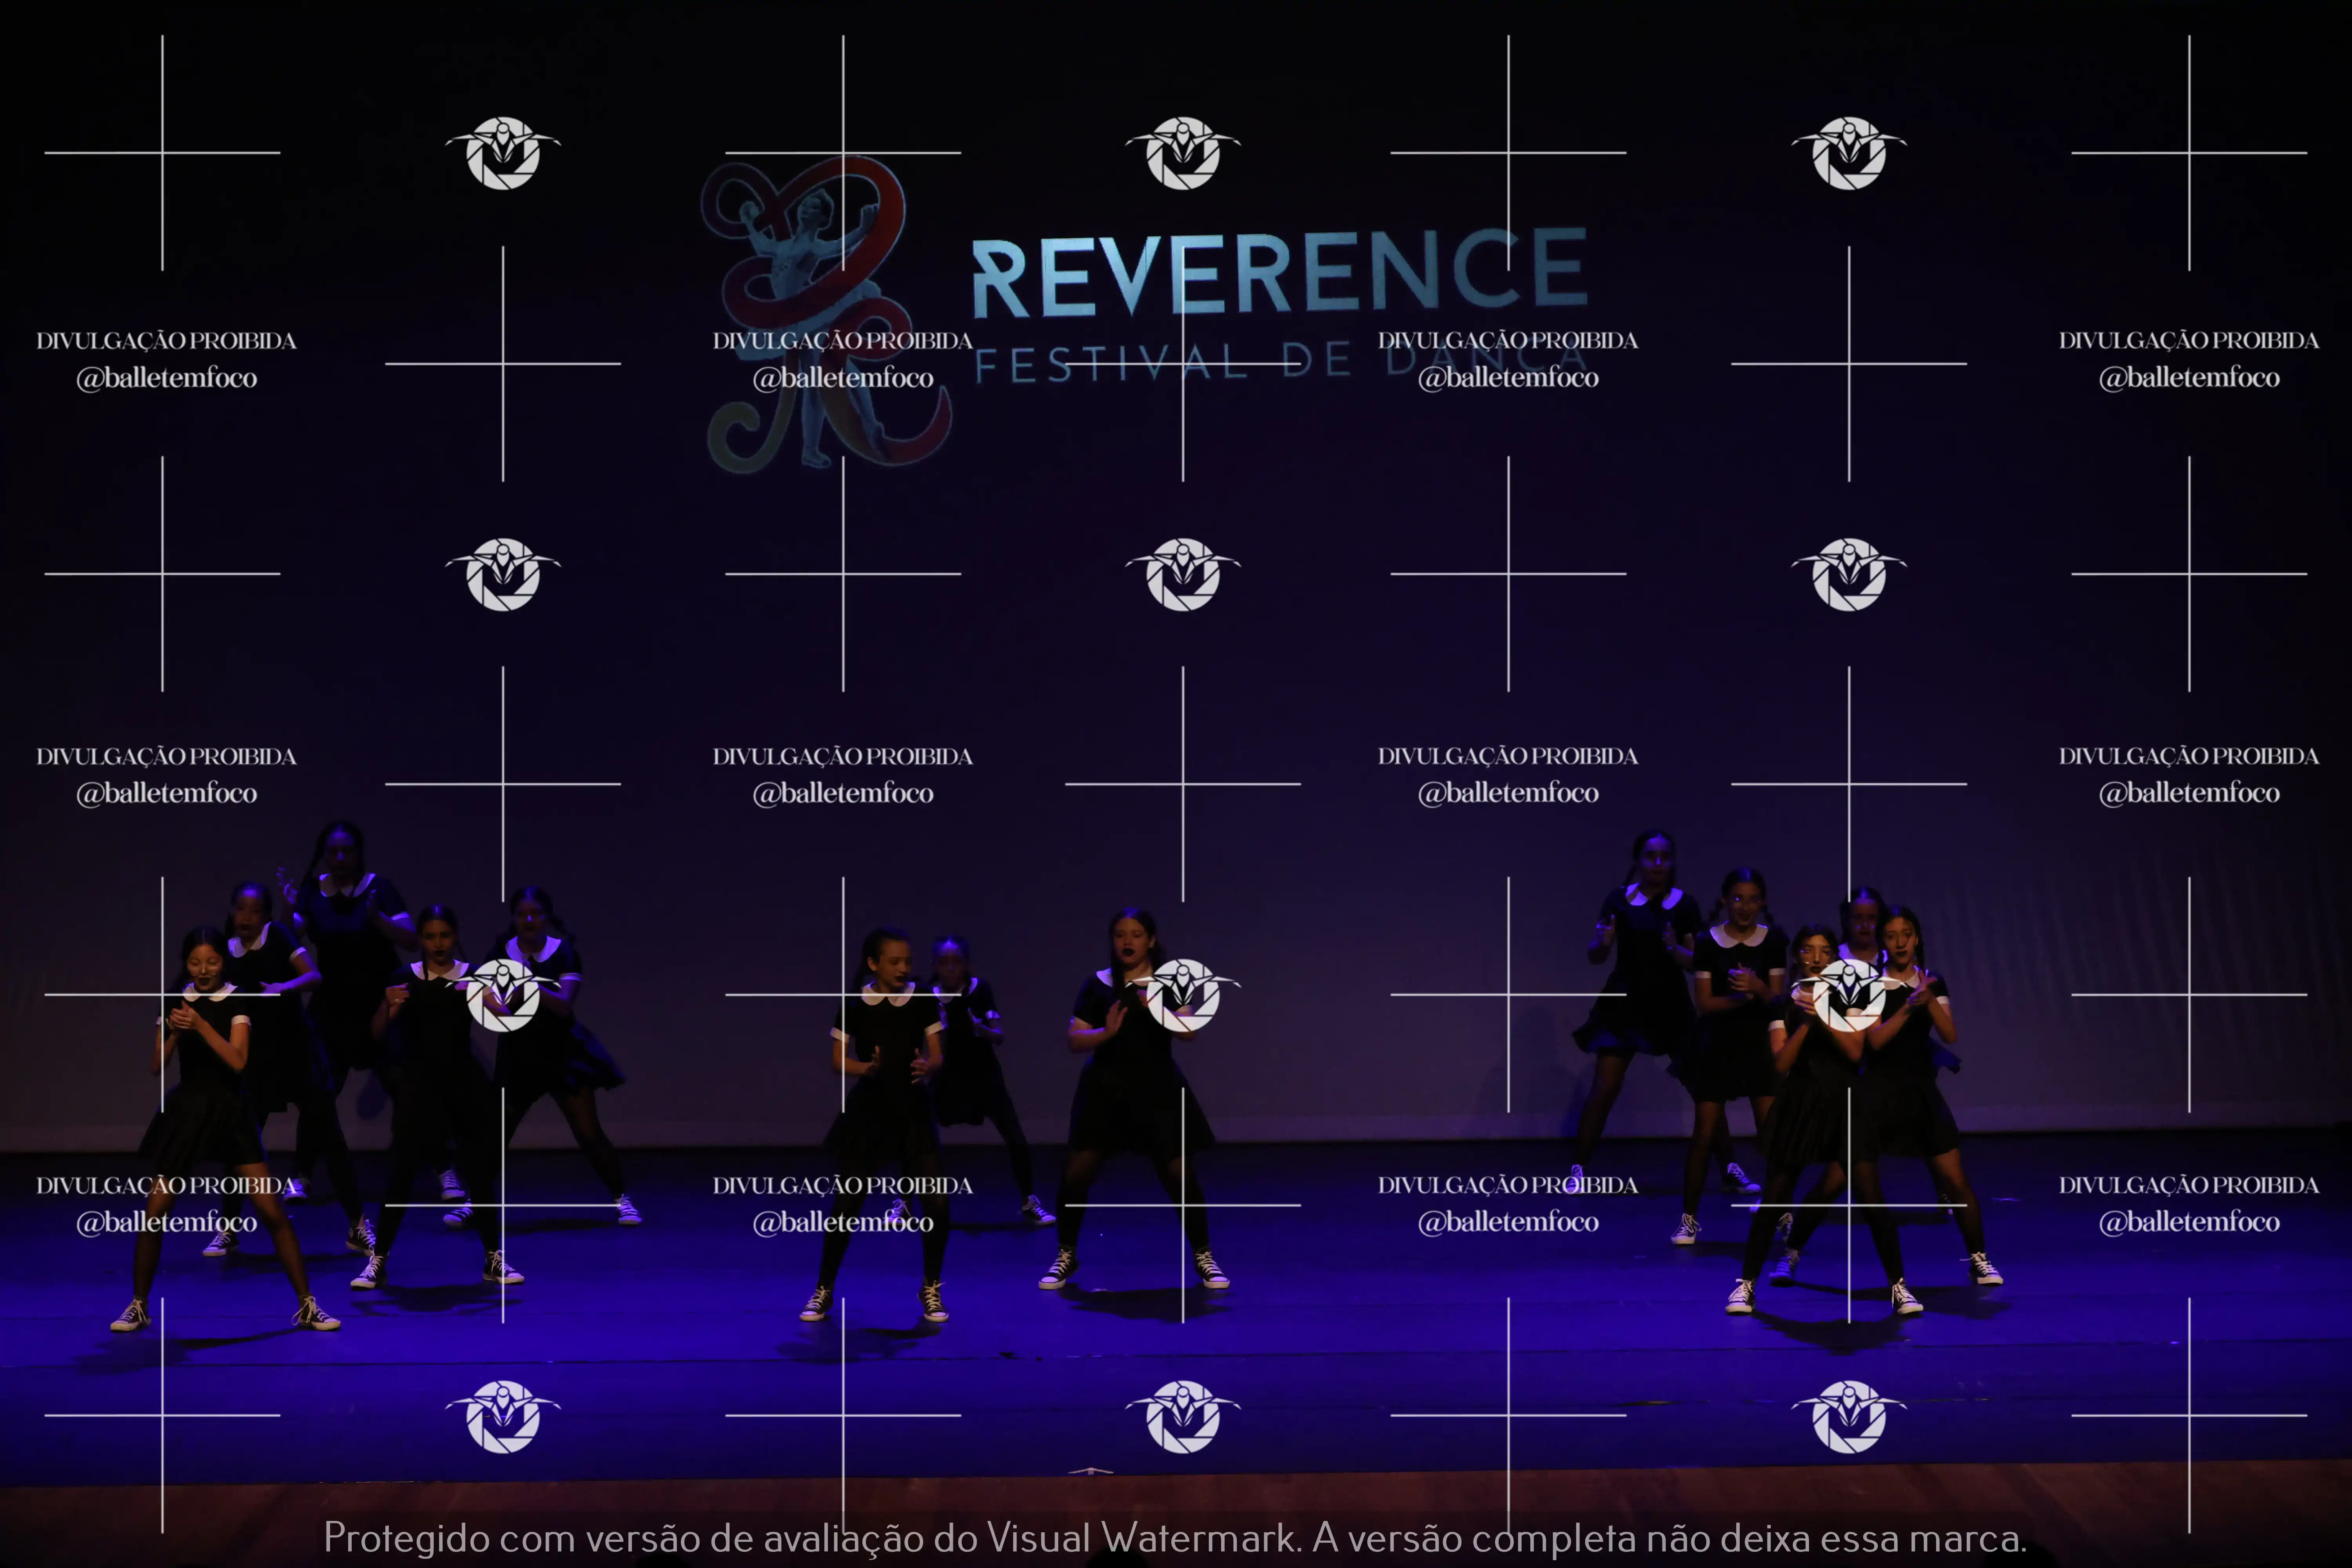This screenshot has height=1568, width=2352.
Task: Click the words 'Visual Watermark' in the bottom notice
Action: pos(1142,1537)
